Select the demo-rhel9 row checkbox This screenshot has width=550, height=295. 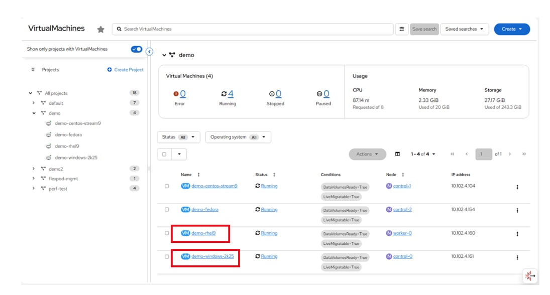[x=167, y=233]
